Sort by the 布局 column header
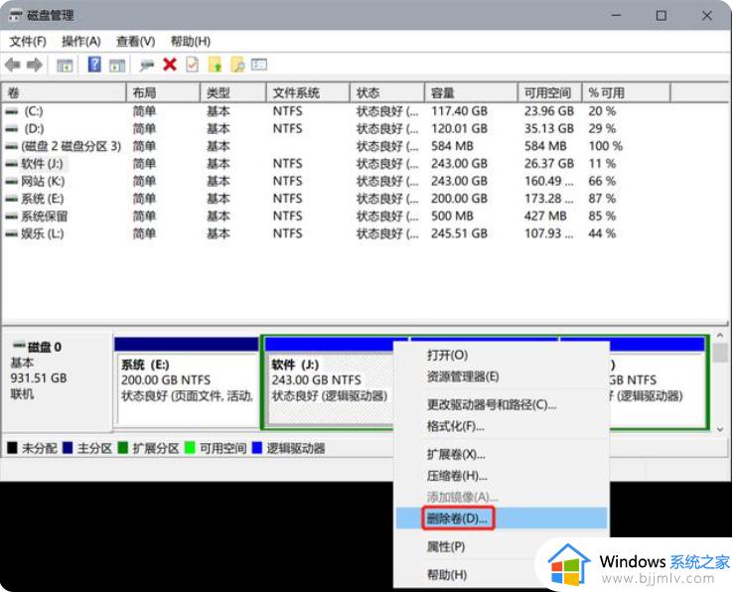This screenshot has height=592, width=735. coord(163,92)
